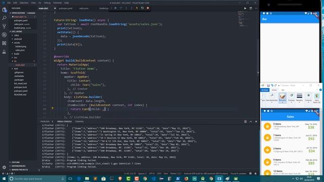This screenshot has height=182, width=324.
Task: Click the Run play icon in the editor title bar
Action: point(245,8)
